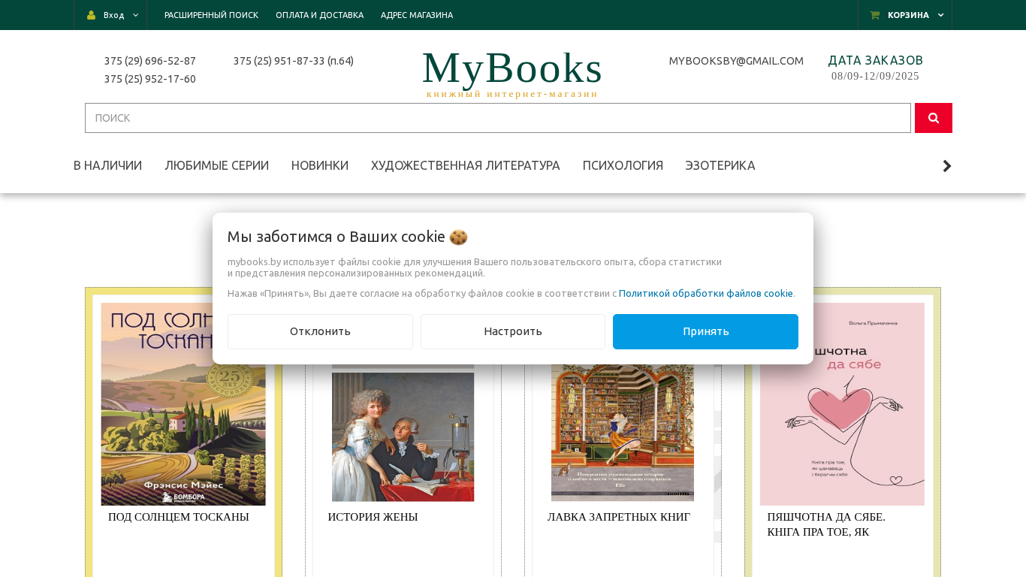Screen dimensions: 1026x577
Task: Open the Любимые серии menu
Action: tap(217, 165)
